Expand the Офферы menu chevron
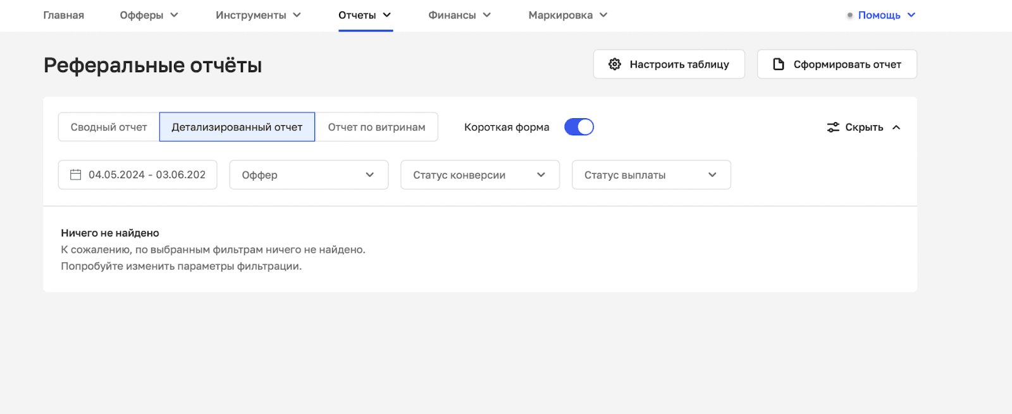 point(174,15)
